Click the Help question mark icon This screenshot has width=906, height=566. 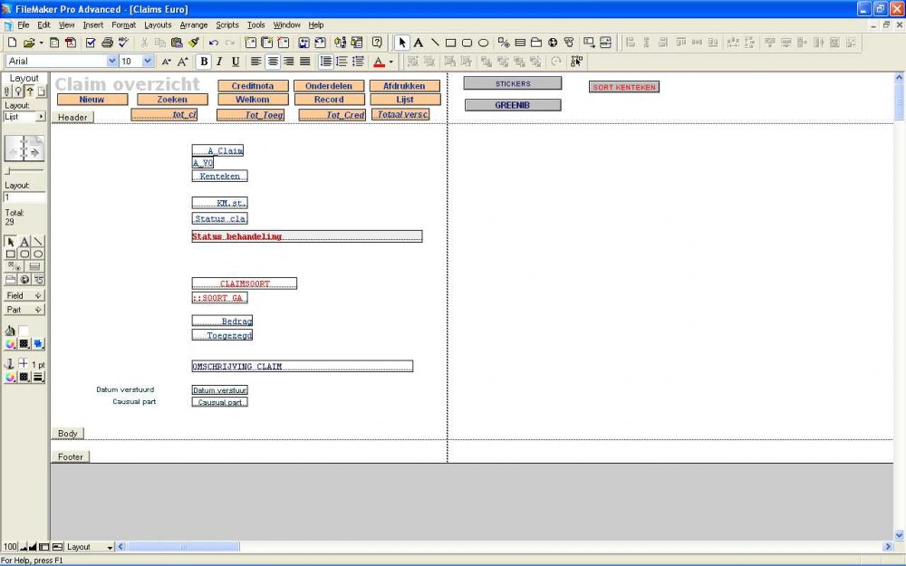[377, 43]
